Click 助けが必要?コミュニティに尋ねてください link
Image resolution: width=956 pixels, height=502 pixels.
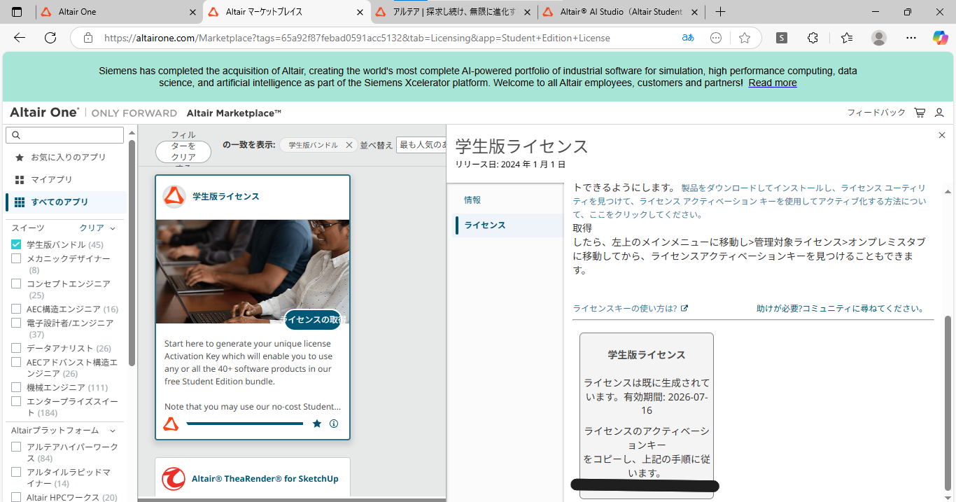point(840,308)
